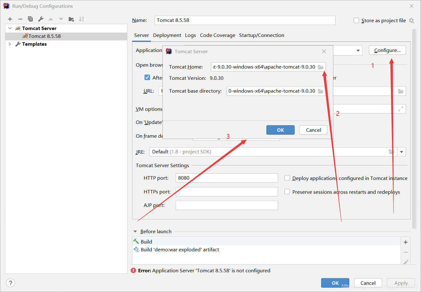Click the Copy Configuration icon
Image resolution: width=421 pixels, height=292 pixels.
30,19
